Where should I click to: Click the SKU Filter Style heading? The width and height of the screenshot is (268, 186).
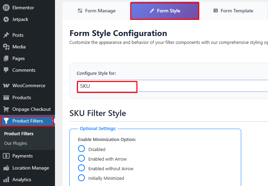tap(98, 113)
